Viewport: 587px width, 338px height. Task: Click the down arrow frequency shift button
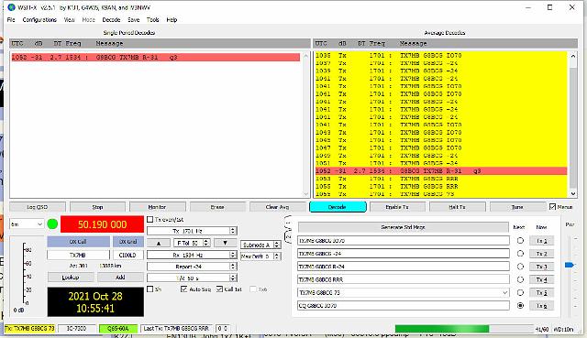[x=225, y=243]
